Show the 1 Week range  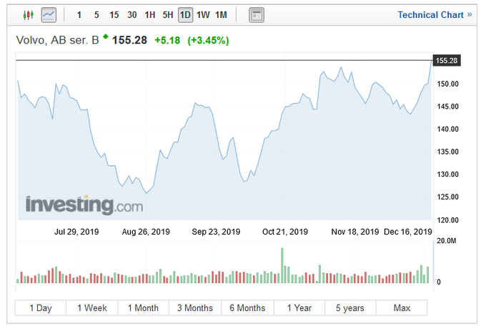click(92, 308)
